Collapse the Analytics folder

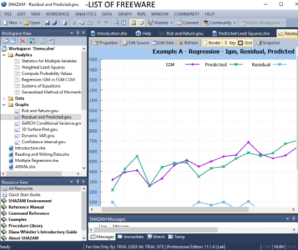coord(4,55)
